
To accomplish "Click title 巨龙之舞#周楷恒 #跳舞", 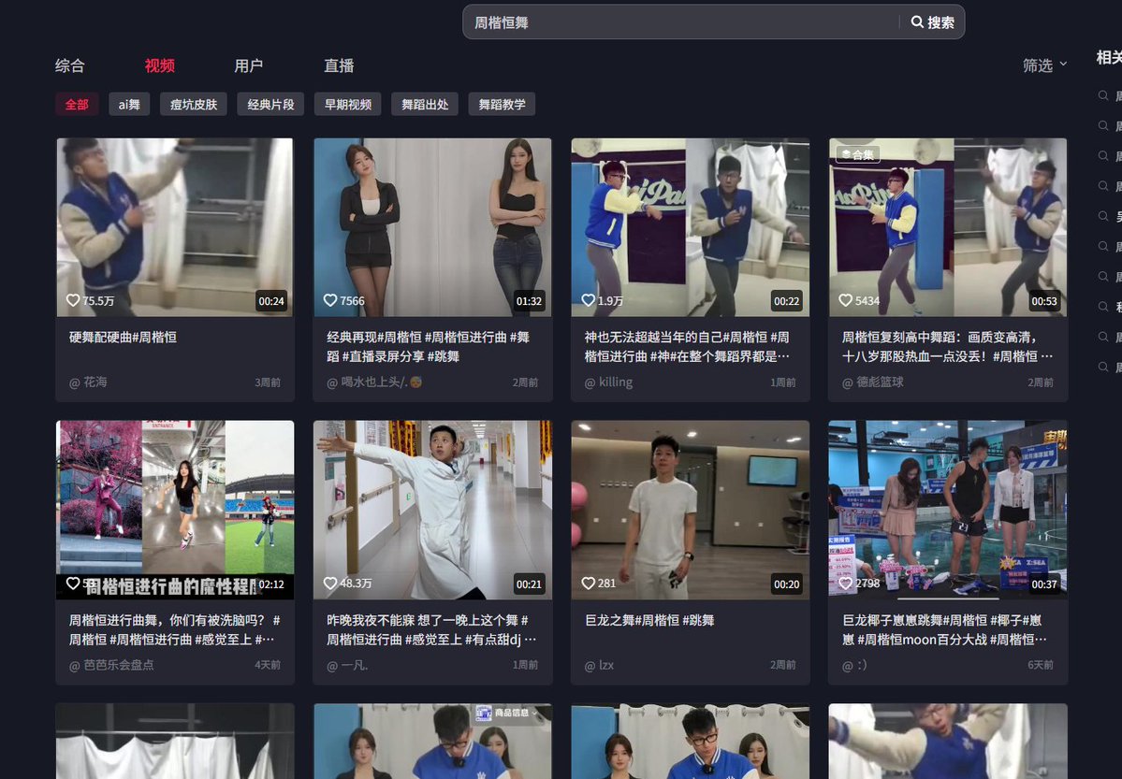I will (649, 620).
